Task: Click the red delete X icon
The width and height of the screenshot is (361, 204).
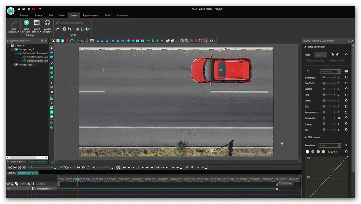Action: tap(67, 41)
